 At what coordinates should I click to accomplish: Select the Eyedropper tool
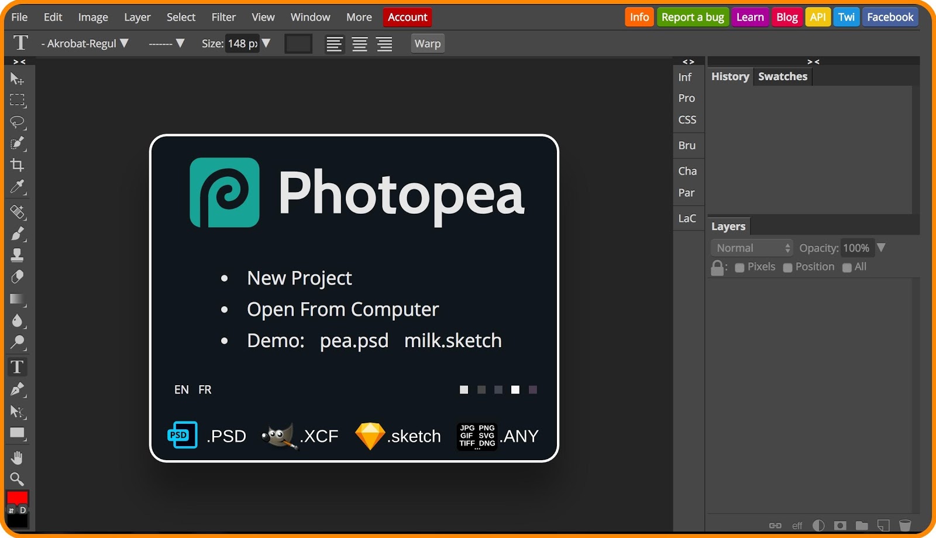pos(17,187)
